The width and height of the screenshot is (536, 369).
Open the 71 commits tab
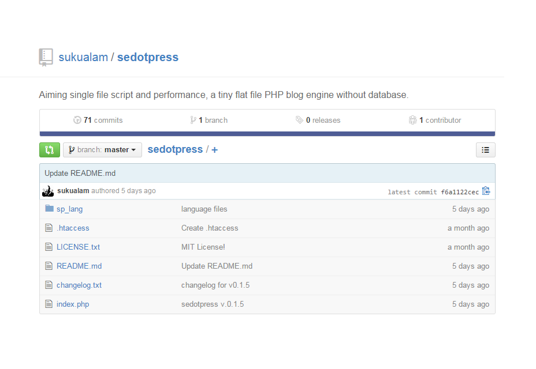coord(98,120)
